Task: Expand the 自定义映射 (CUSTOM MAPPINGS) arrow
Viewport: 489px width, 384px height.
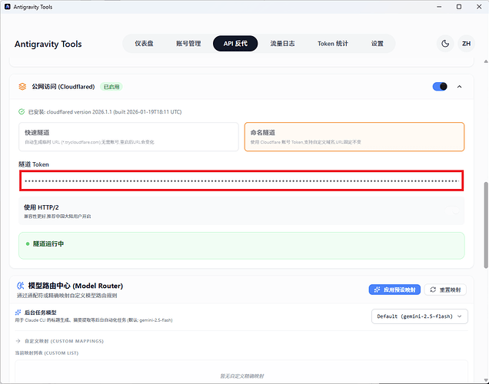Action: click(x=18, y=341)
